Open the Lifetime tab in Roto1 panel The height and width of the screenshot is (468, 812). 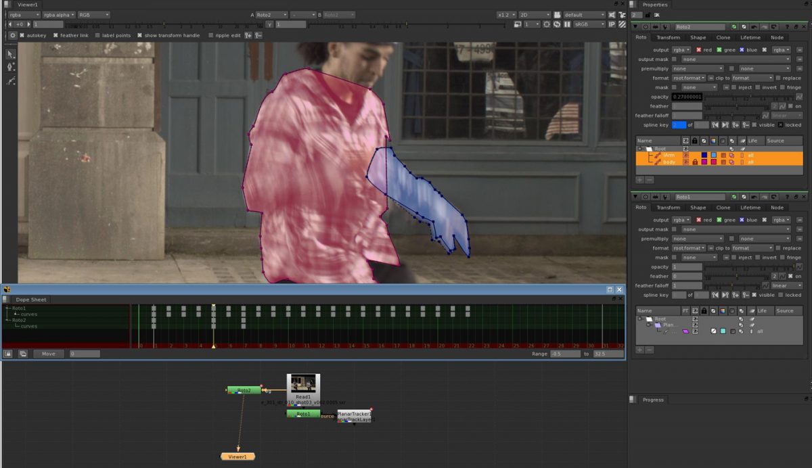[750, 208]
